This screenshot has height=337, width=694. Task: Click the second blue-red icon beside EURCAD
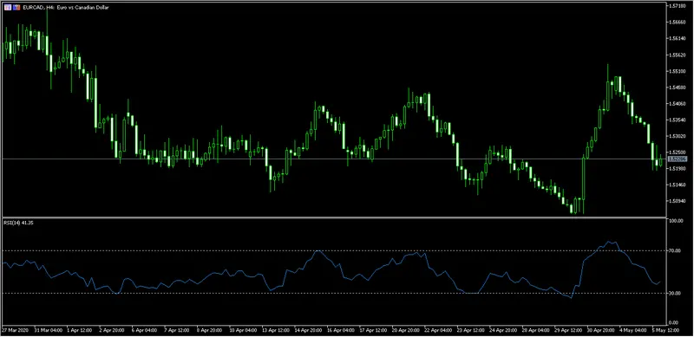click(16, 8)
